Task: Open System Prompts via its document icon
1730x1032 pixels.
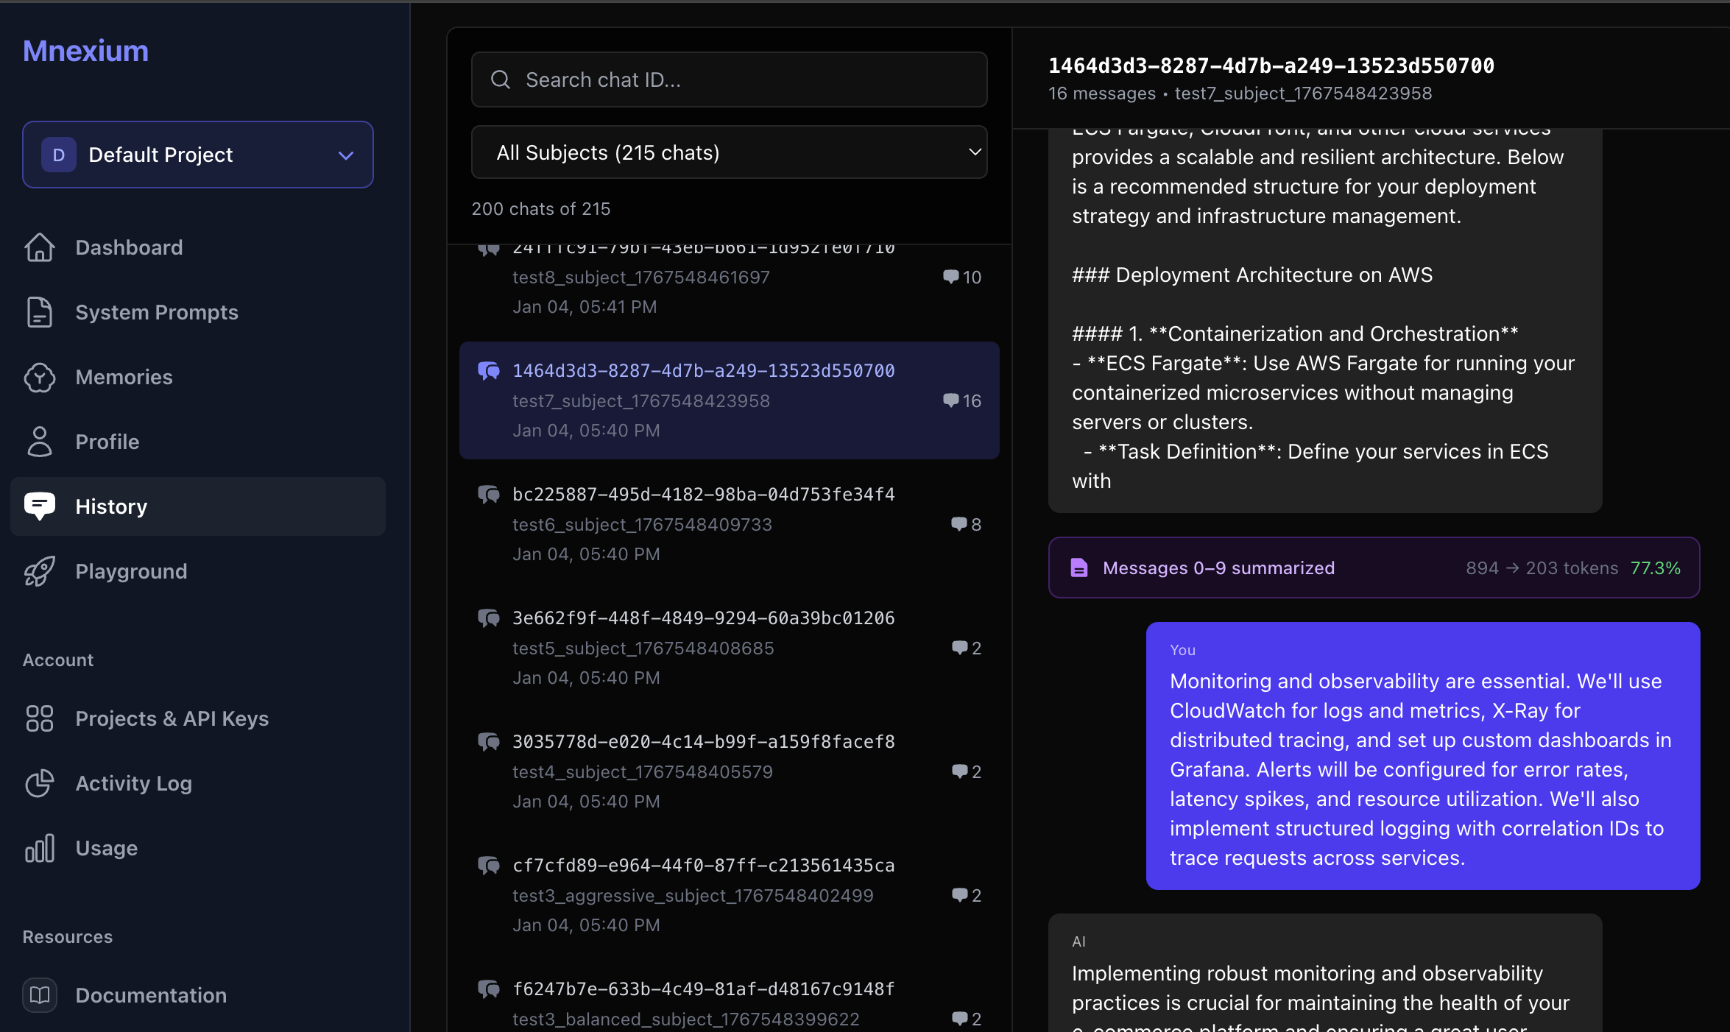Action: tap(40, 312)
